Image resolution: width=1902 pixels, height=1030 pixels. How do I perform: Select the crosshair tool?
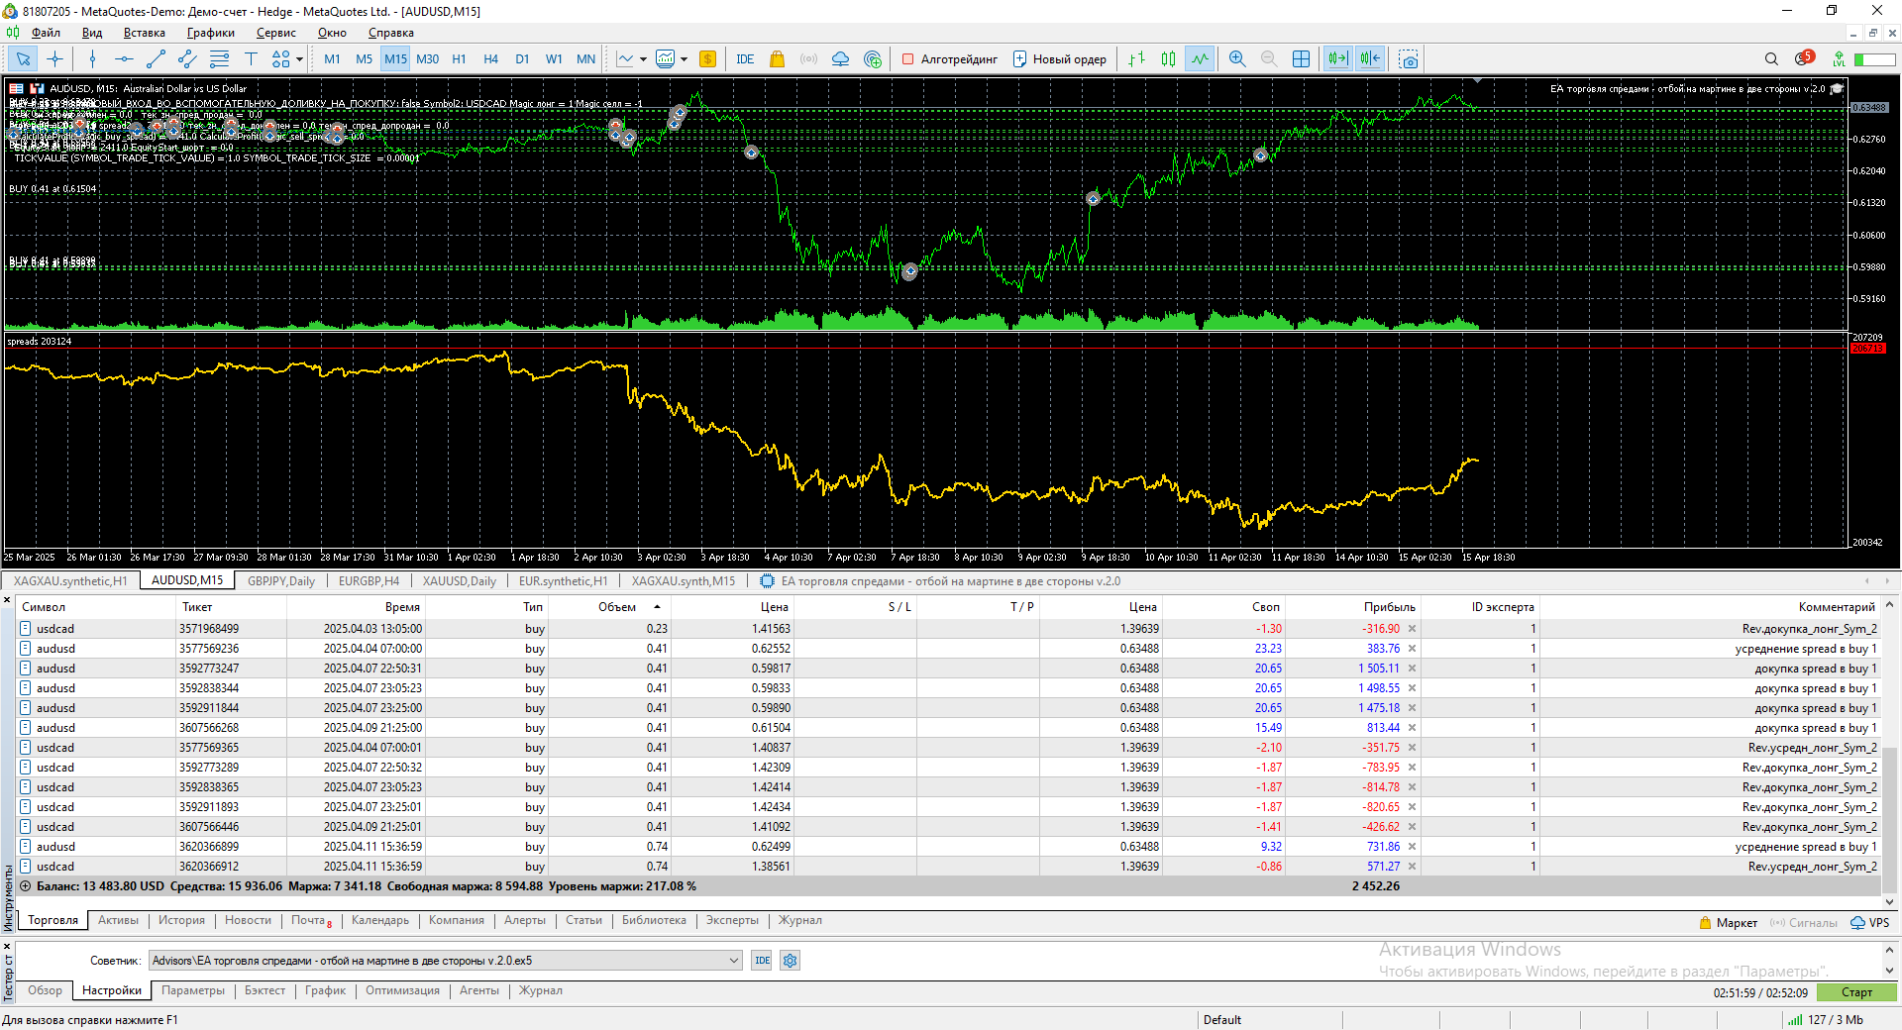click(x=54, y=59)
